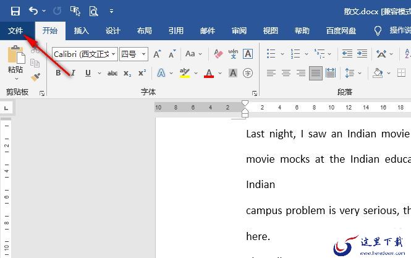Viewport: 411px width, 258px height.
Task: Click the 粘贴 paste icon
Action: coord(15,54)
